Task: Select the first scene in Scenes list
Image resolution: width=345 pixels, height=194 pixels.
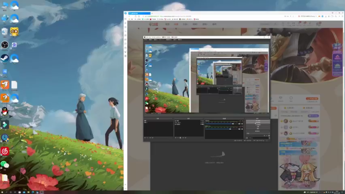Action: [158, 121]
